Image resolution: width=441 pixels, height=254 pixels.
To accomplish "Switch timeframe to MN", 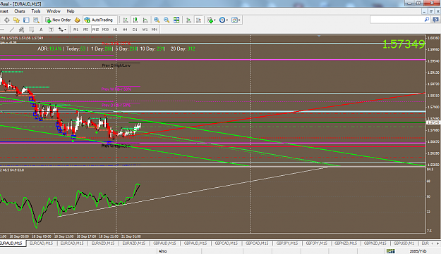I will [x=154, y=30].
